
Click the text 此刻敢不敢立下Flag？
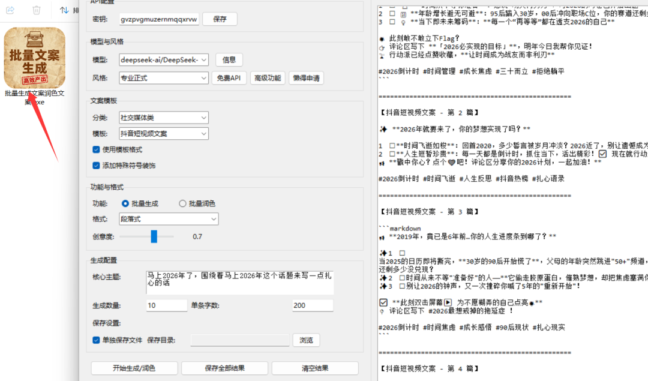coord(424,38)
